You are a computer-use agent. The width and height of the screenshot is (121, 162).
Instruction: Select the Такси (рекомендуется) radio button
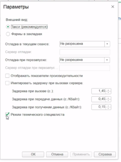tap(8, 27)
